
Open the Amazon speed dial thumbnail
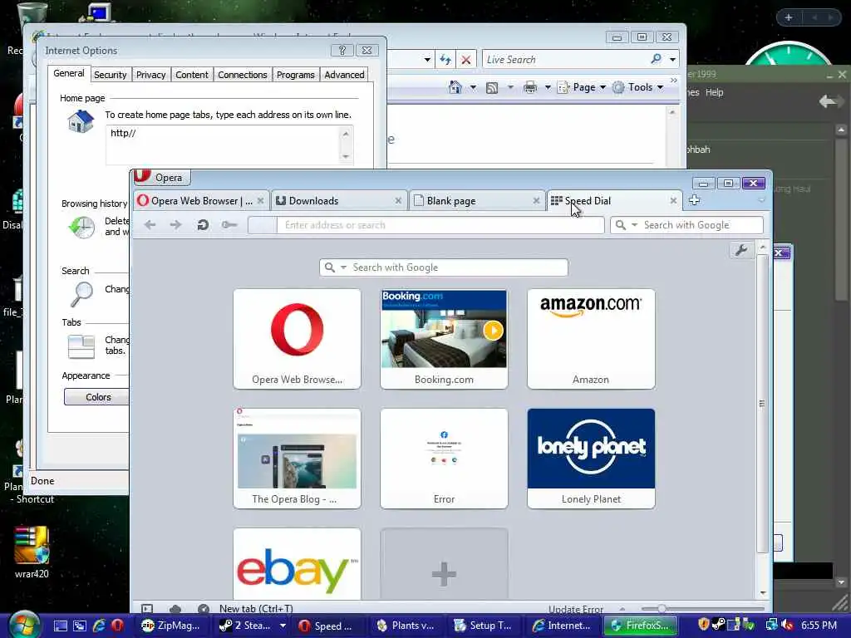click(591, 339)
